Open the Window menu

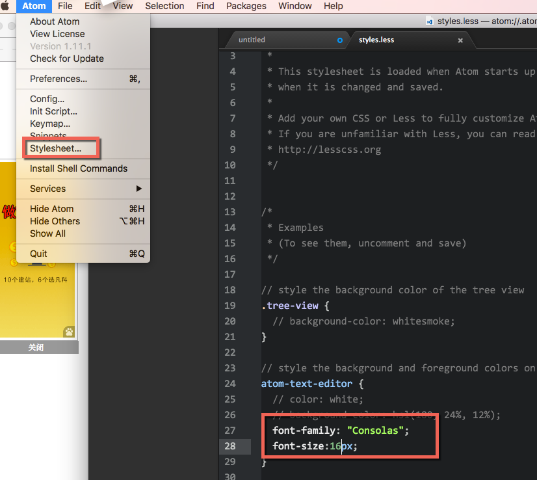click(x=295, y=6)
